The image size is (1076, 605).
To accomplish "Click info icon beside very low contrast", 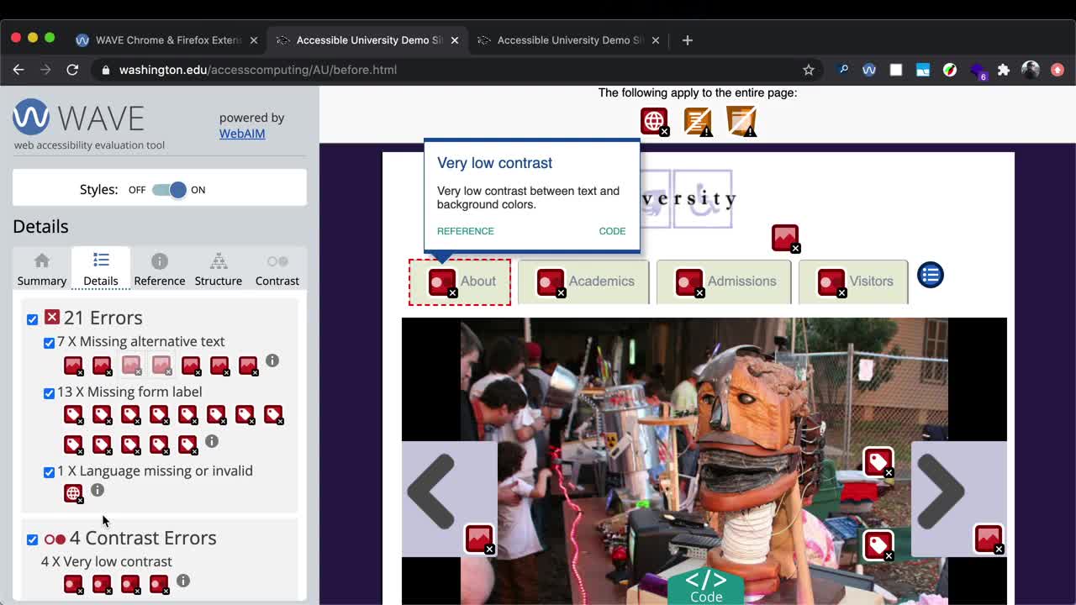I will [182, 581].
